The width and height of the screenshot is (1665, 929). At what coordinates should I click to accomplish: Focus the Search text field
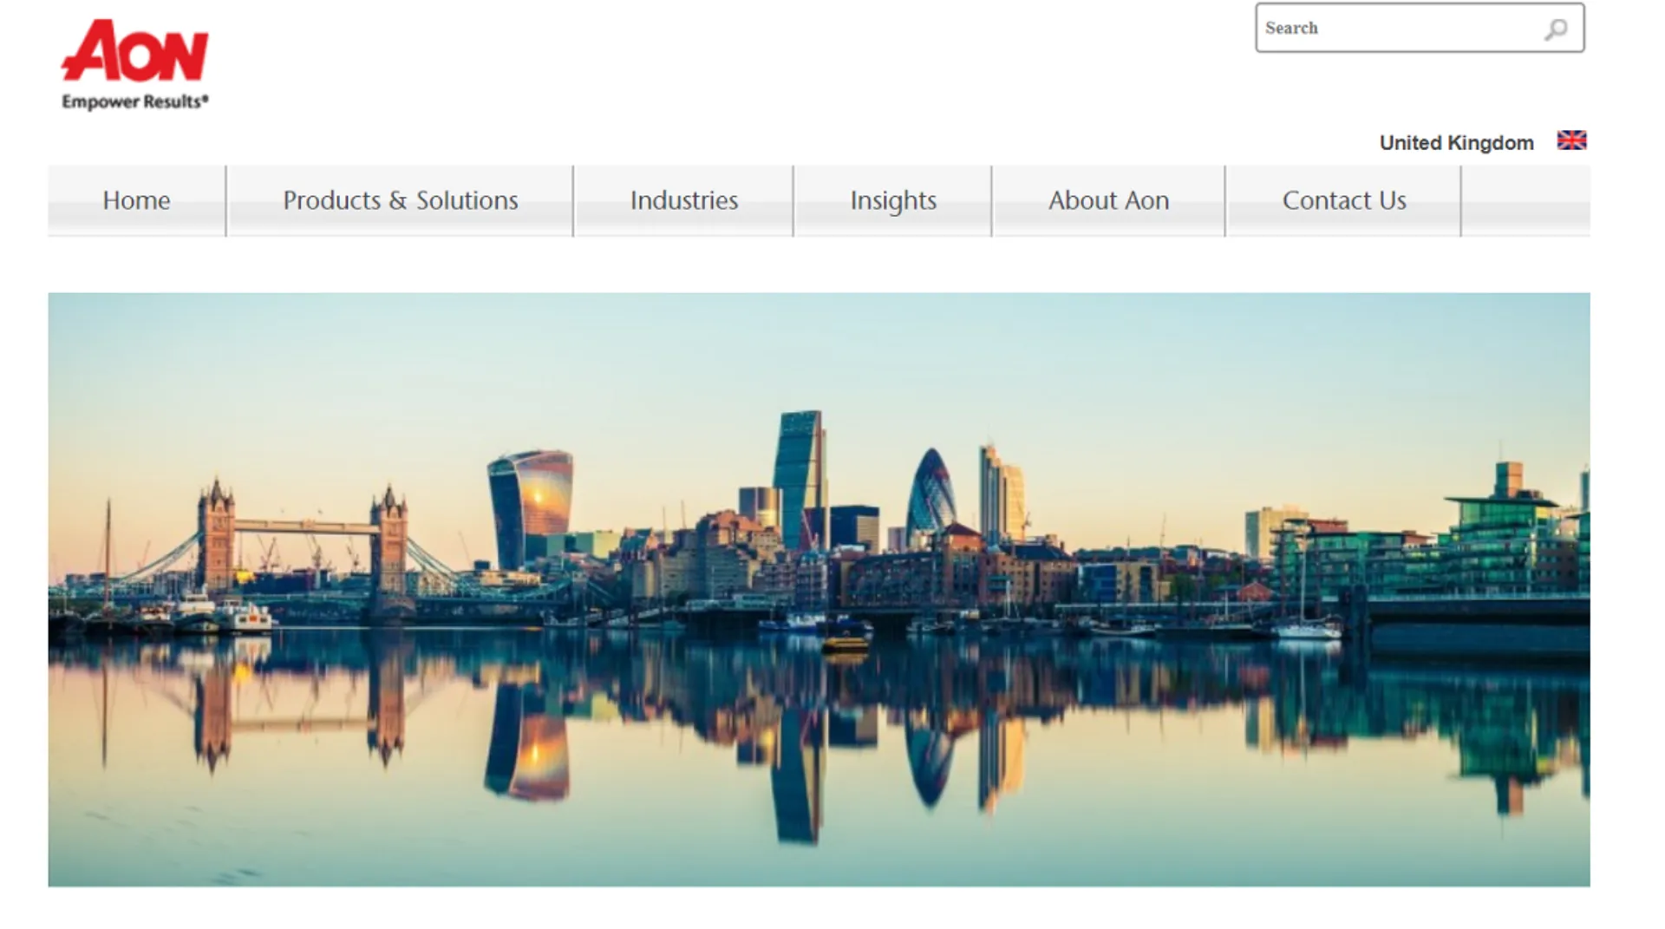click(x=1396, y=29)
